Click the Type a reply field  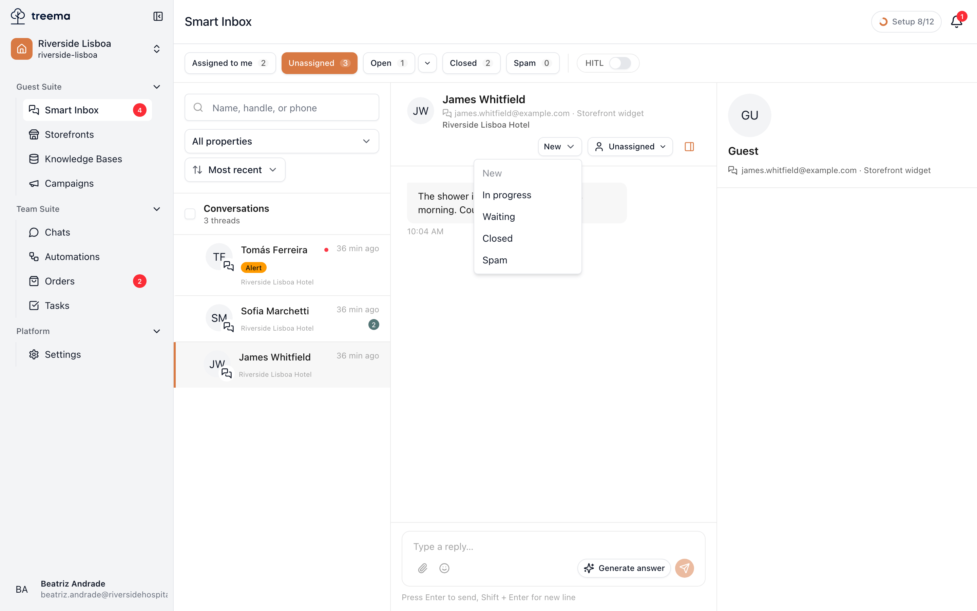coord(553,547)
